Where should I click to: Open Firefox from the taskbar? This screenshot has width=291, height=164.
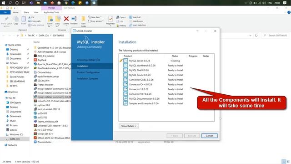52,3
